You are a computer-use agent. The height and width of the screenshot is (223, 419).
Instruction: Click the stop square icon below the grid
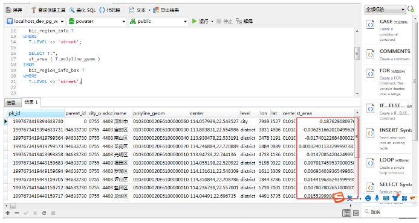[53, 213]
